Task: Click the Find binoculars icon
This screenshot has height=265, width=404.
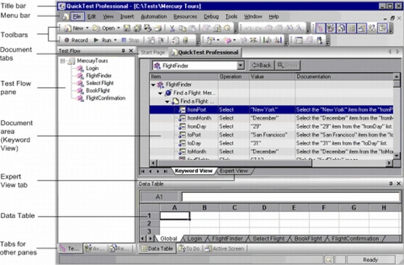Action: pos(289,28)
